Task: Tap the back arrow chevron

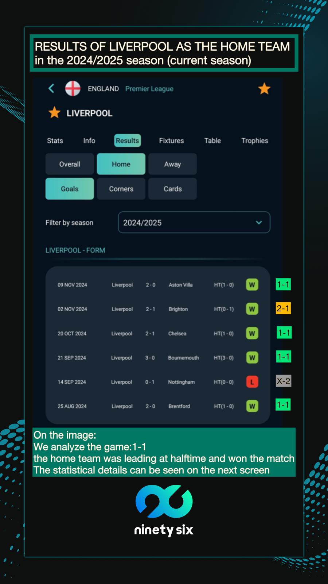Action: [x=51, y=88]
